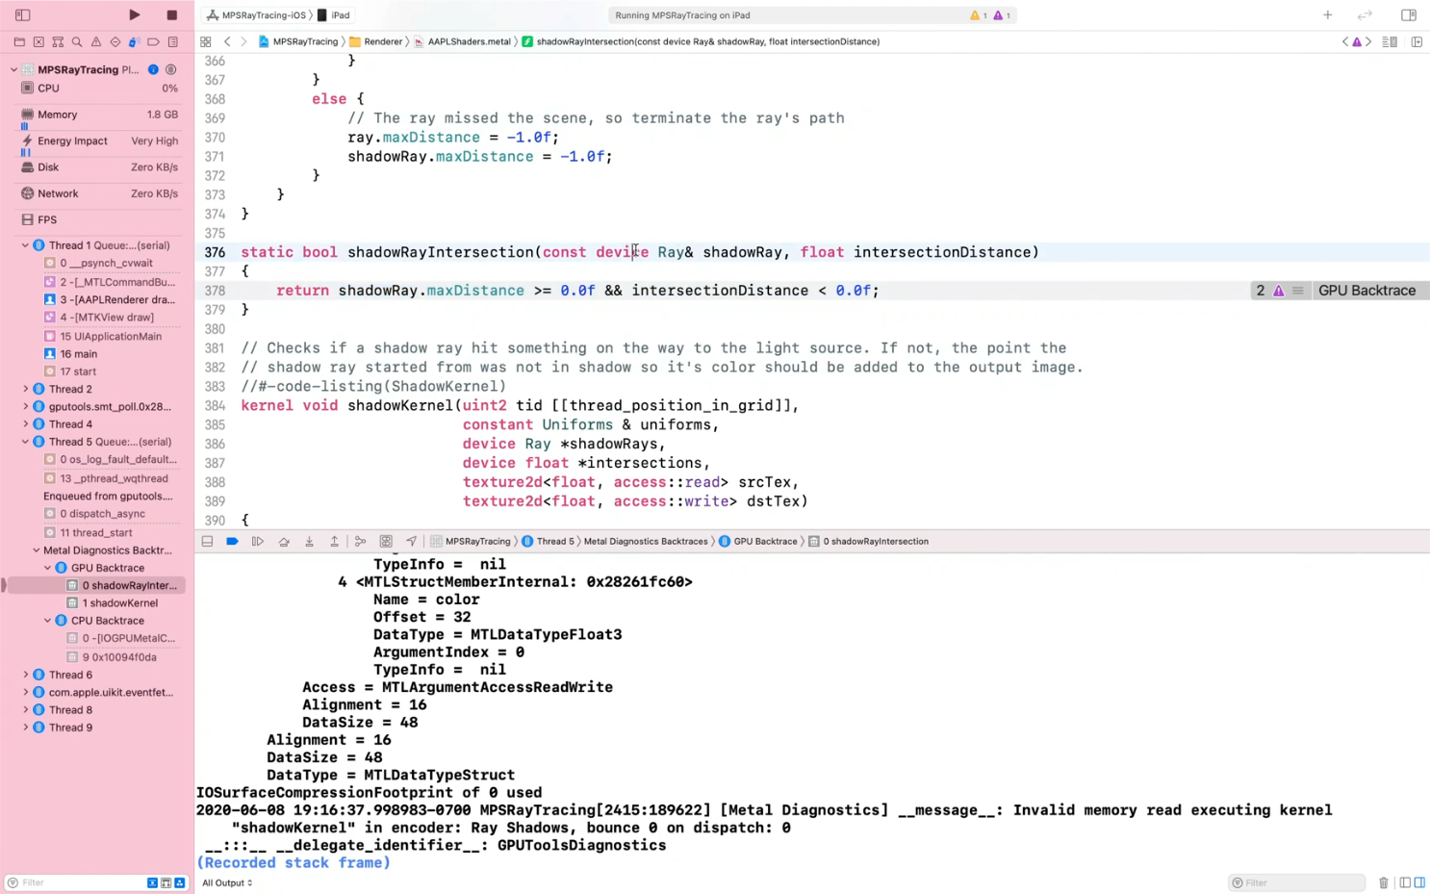Open All Output dropdown in console
This screenshot has width=1430, height=894.
(227, 883)
